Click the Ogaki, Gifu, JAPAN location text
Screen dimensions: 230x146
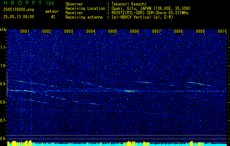pyautogui.click(x=151, y=8)
